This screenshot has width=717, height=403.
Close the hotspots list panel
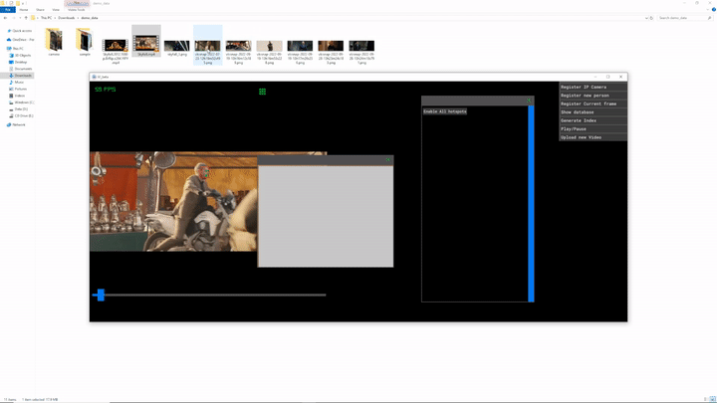pyautogui.click(x=530, y=101)
